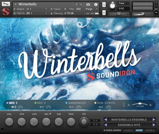Click the Output routing icon
Image resolution: width=159 pixels, height=134 pixels.
click(x=14, y=9)
